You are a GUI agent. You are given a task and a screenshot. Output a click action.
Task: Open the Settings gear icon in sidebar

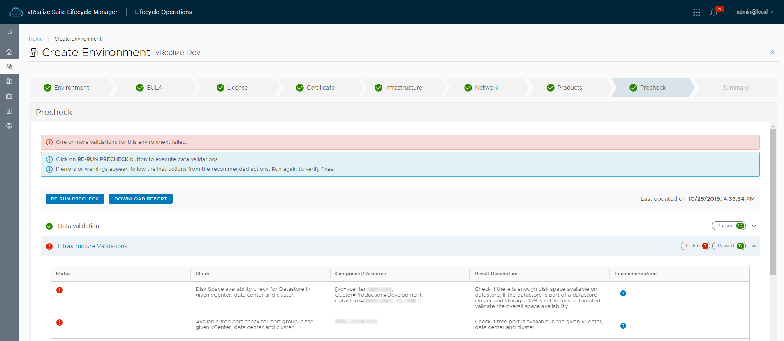(x=9, y=126)
